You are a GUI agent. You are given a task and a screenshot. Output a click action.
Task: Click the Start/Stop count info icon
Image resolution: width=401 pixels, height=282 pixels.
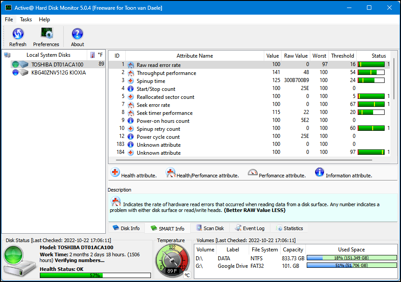[x=131, y=89]
